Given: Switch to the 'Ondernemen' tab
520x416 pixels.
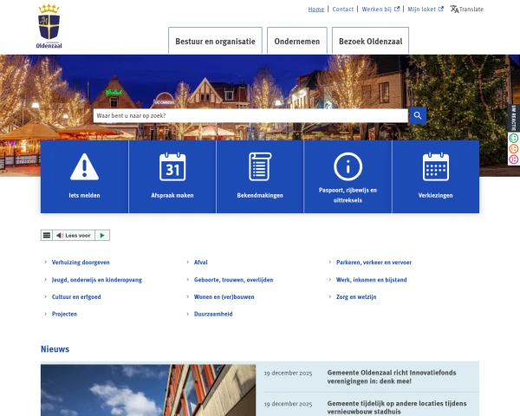Looking at the screenshot, I should pyautogui.click(x=296, y=41).
